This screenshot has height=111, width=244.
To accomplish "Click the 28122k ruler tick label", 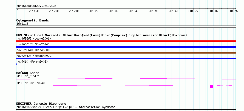I will point(93,11).
